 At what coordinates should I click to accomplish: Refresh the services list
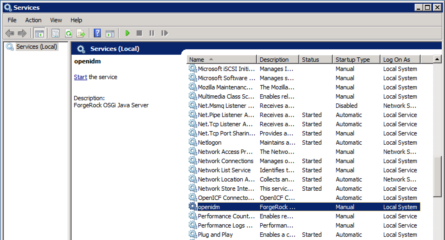point(69,33)
